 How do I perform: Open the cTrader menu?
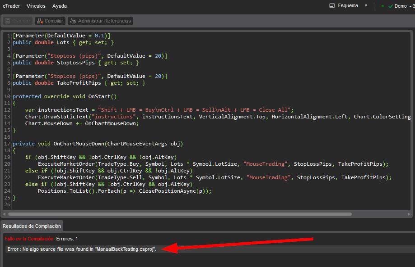pyautogui.click(x=11, y=6)
